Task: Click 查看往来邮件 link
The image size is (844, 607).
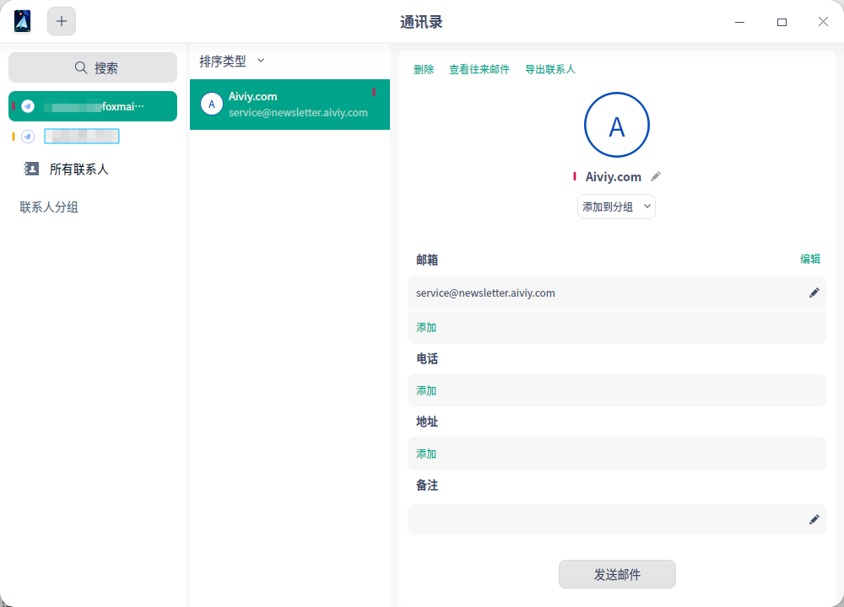Action: [x=479, y=70]
